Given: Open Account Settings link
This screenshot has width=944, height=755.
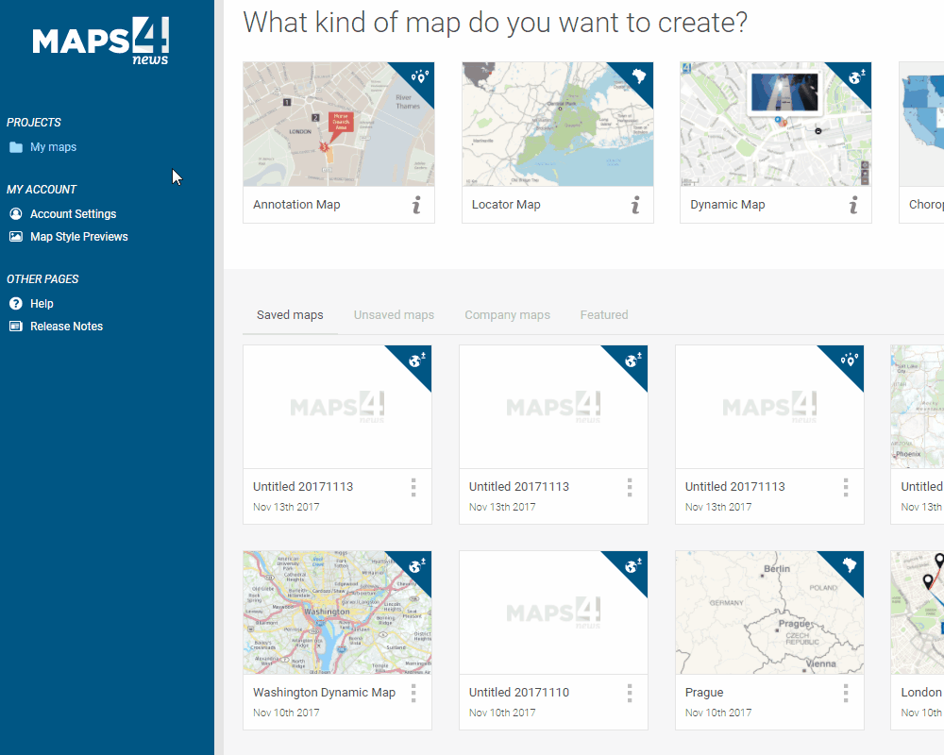Looking at the screenshot, I should coord(74,213).
